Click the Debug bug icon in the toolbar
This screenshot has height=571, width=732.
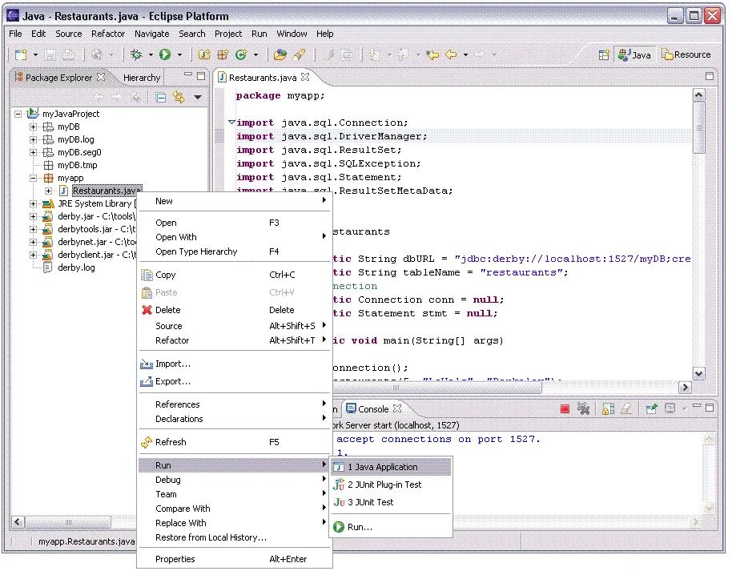pos(138,54)
